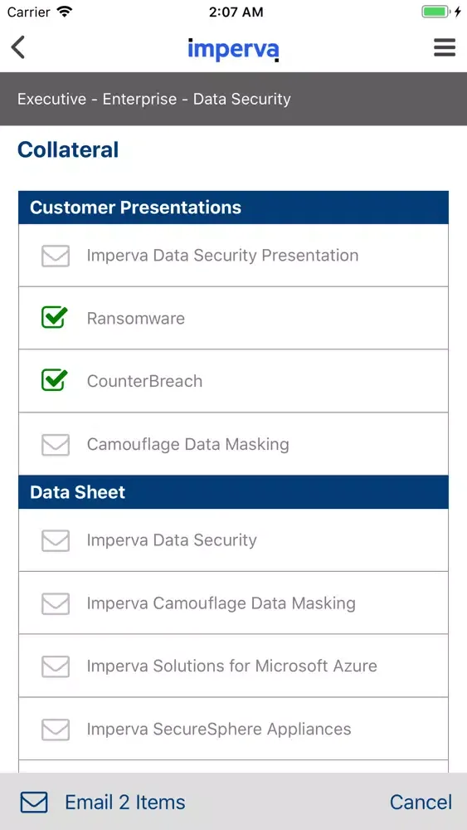Uncheck the CounterBreach checkbox

55,380
